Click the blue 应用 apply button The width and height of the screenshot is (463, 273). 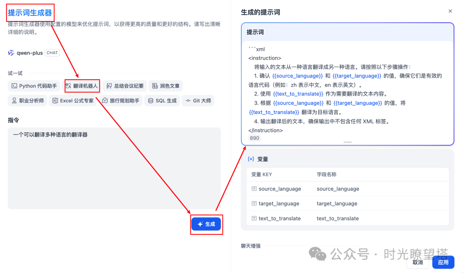(443, 262)
